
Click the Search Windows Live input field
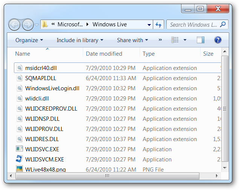pos(193,25)
